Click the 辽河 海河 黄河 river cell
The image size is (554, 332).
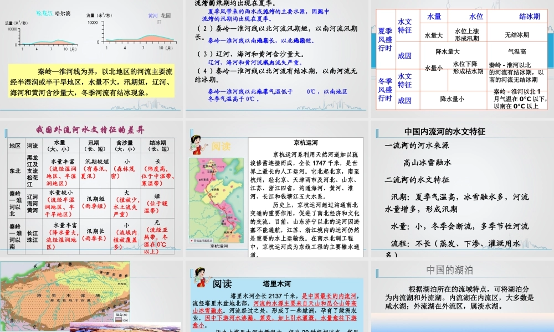pyautogui.click(x=33, y=204)
